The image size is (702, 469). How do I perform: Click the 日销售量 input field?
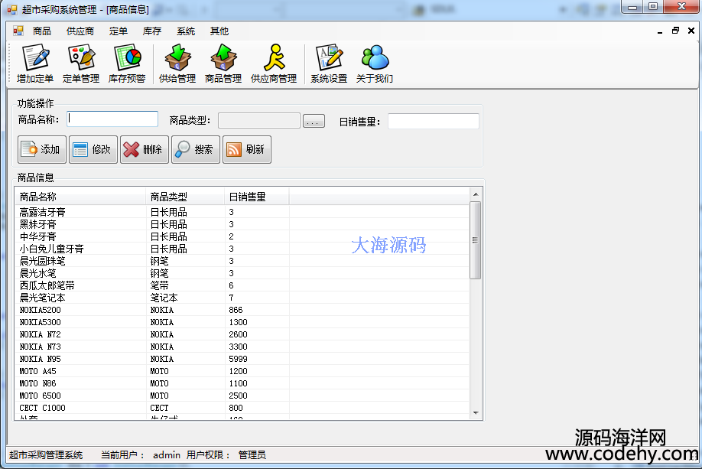coord(433,121)
